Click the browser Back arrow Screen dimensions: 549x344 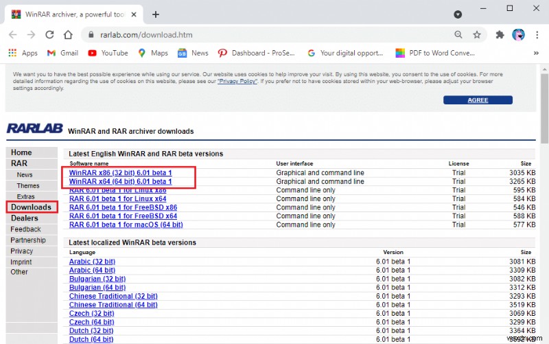(x=13, y=34)
